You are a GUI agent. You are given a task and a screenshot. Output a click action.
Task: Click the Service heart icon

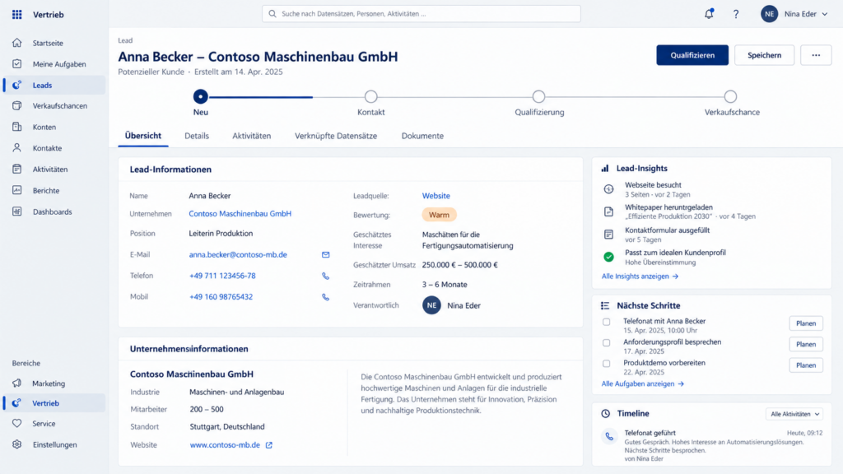point(17,424)
